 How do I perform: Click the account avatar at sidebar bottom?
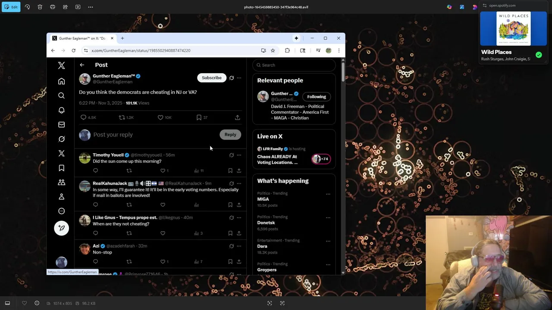(61, 262)
